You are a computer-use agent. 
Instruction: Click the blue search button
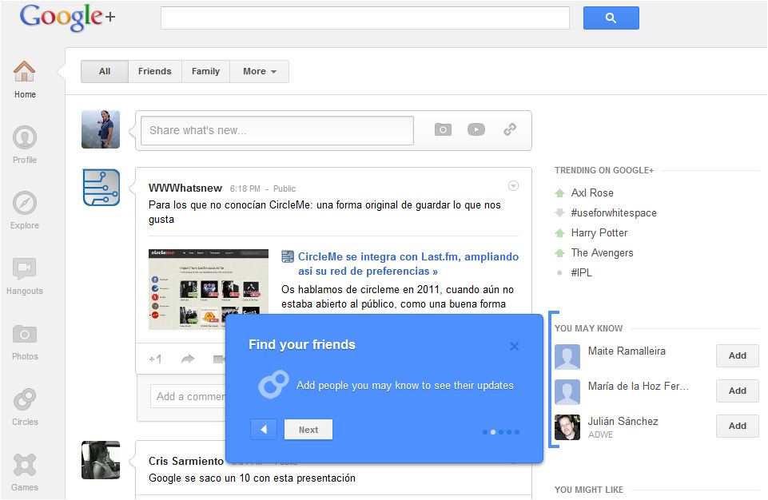point(611,18)
